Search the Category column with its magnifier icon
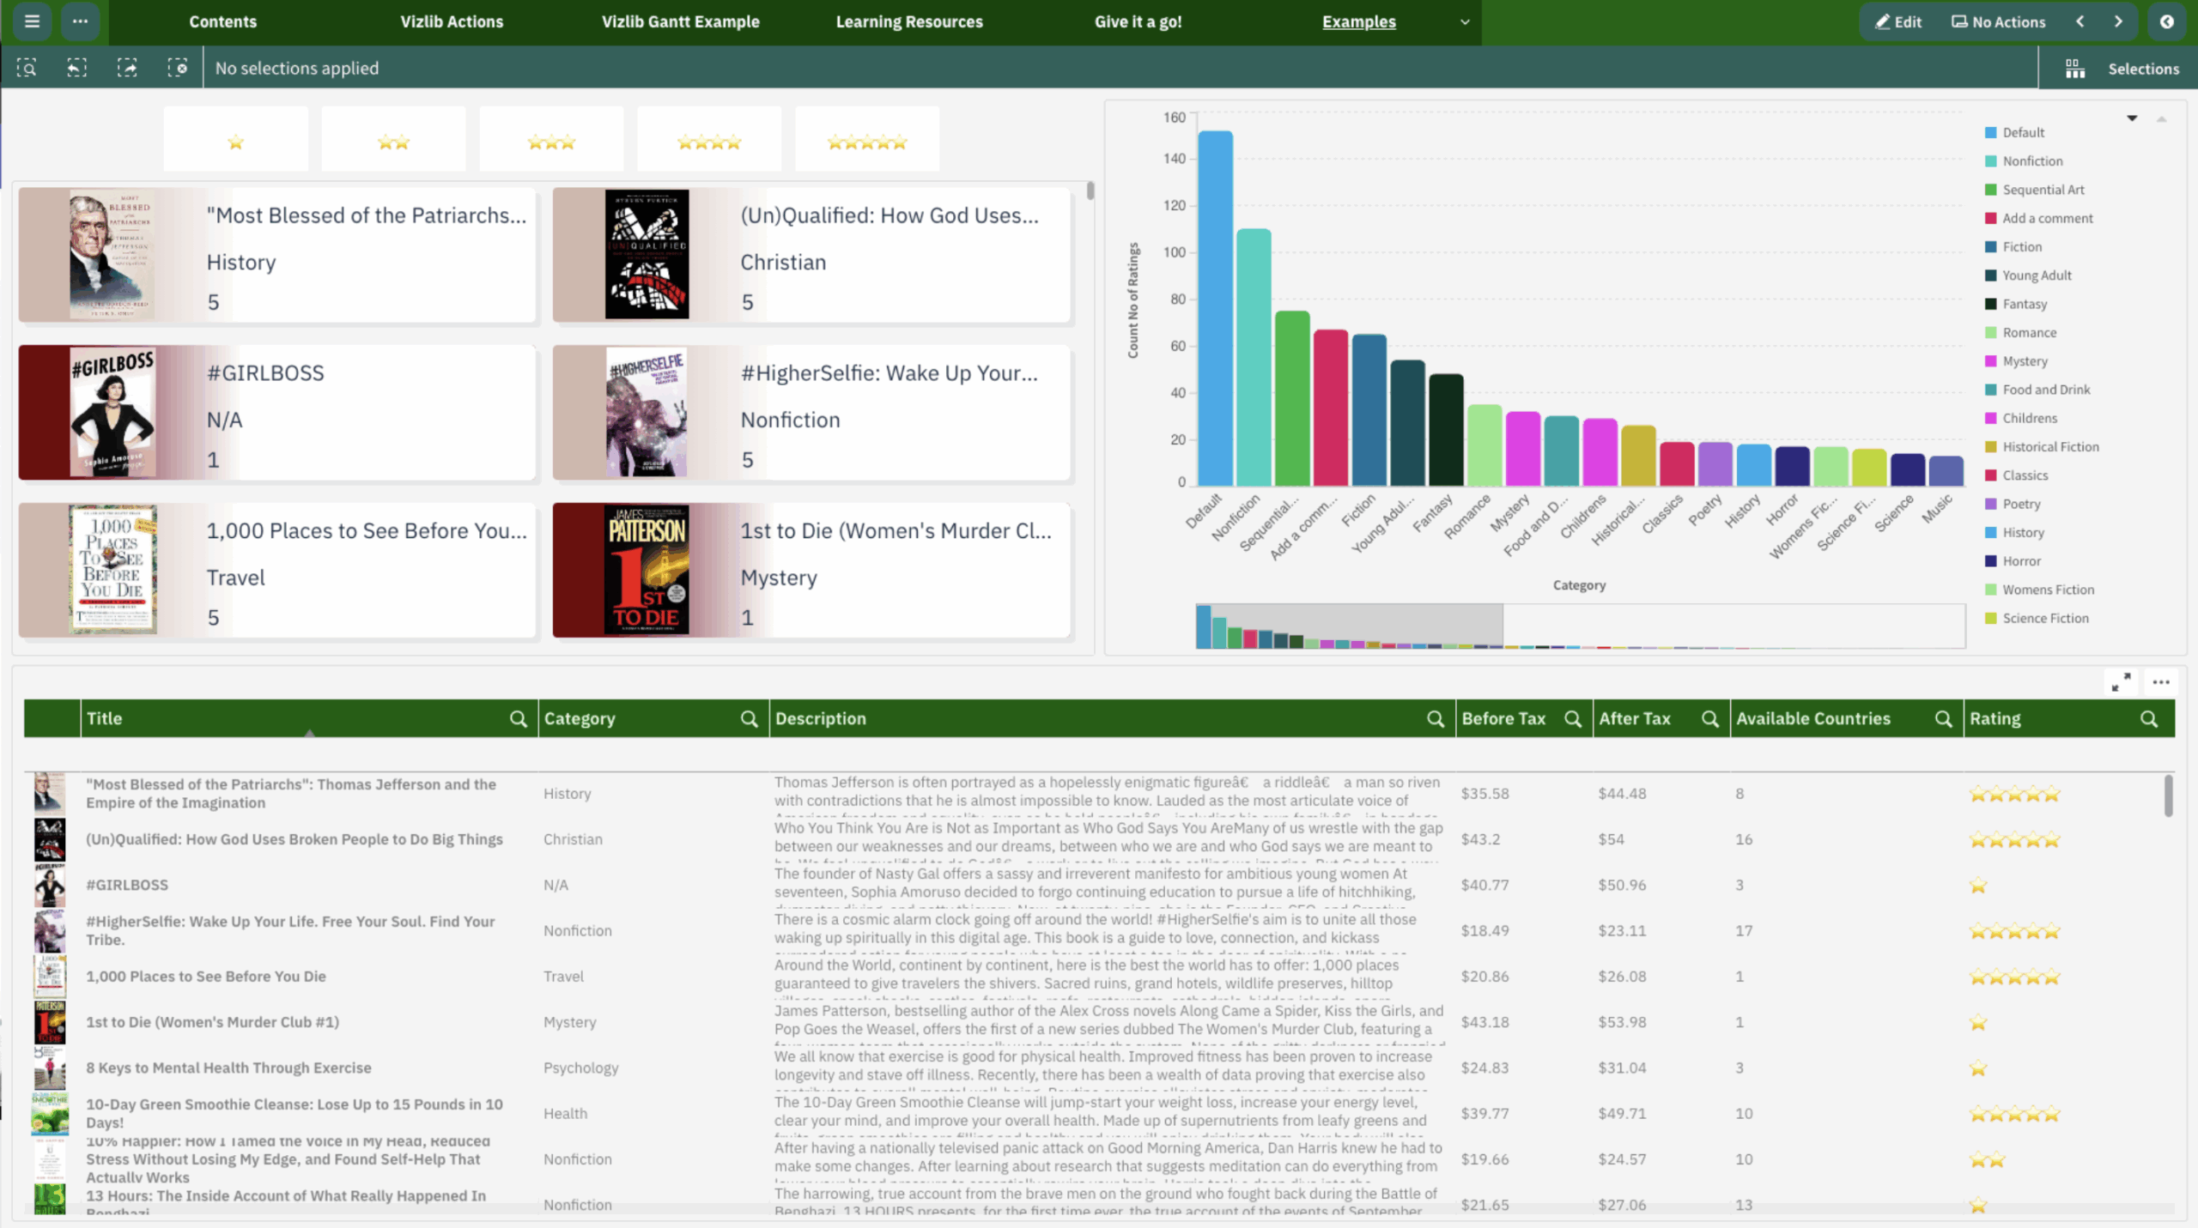The image size is (2198, 1228). coord(750,718)
